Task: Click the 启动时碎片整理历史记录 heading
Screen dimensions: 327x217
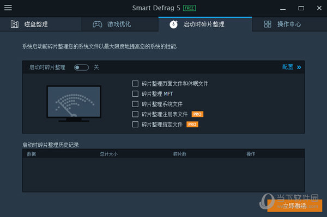Action: point(51,145)
